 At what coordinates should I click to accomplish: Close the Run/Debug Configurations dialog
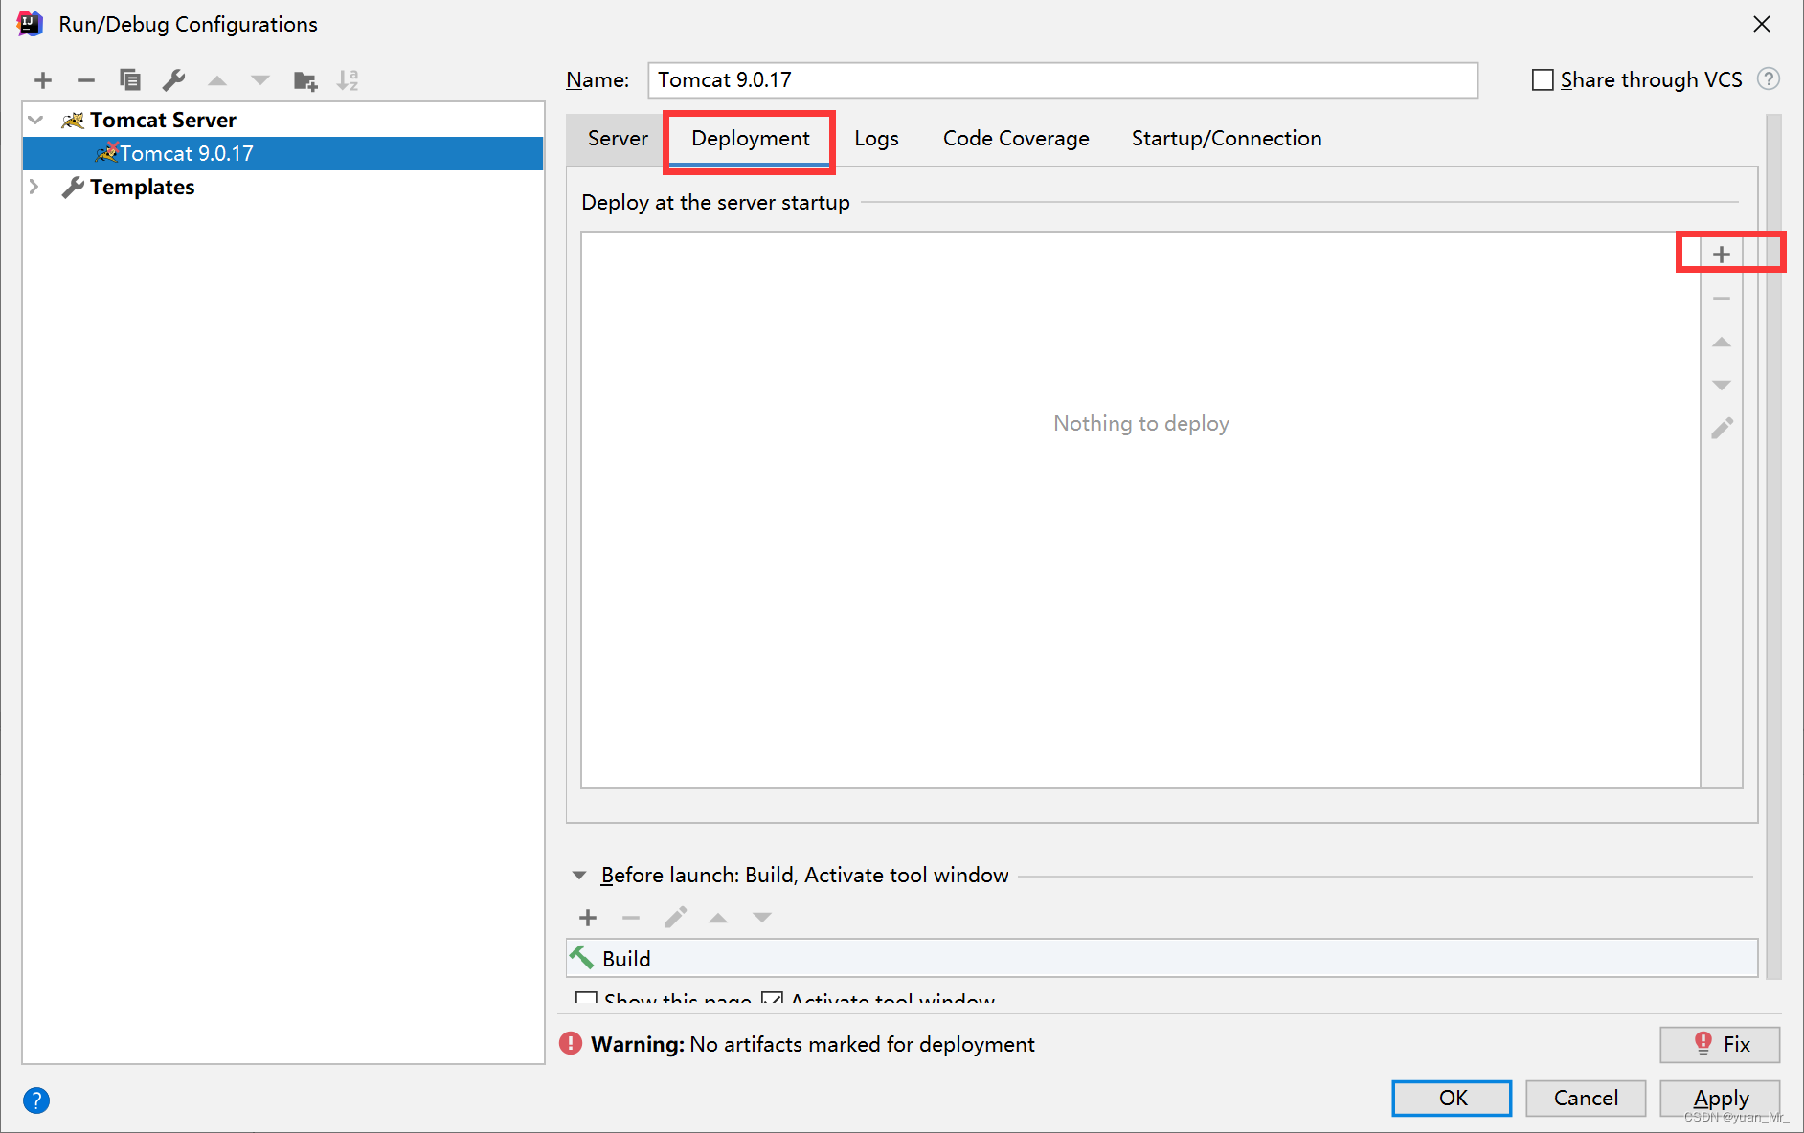[1762, 24]
